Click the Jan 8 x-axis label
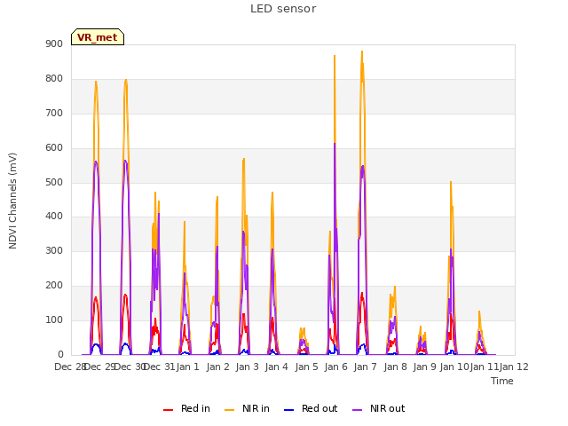 tap(395, 367)
